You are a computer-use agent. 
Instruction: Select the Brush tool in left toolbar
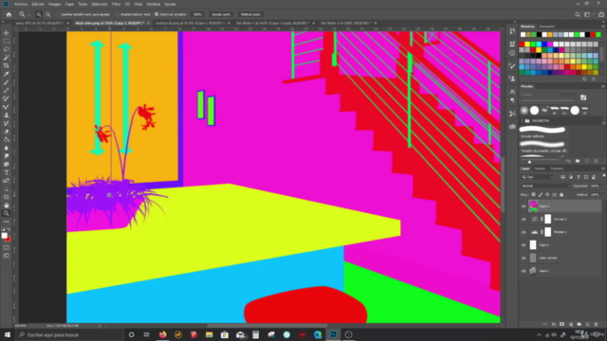(x=7, y=82)
